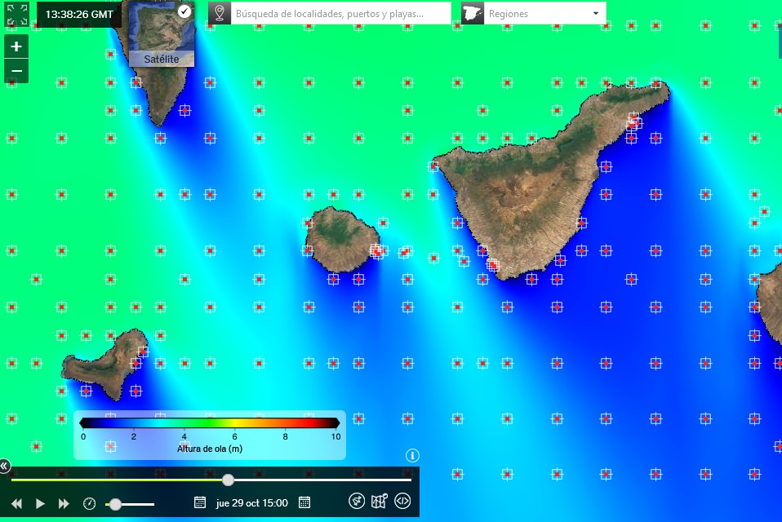Click the animation speed slider handle

click(x=116, y=504)
